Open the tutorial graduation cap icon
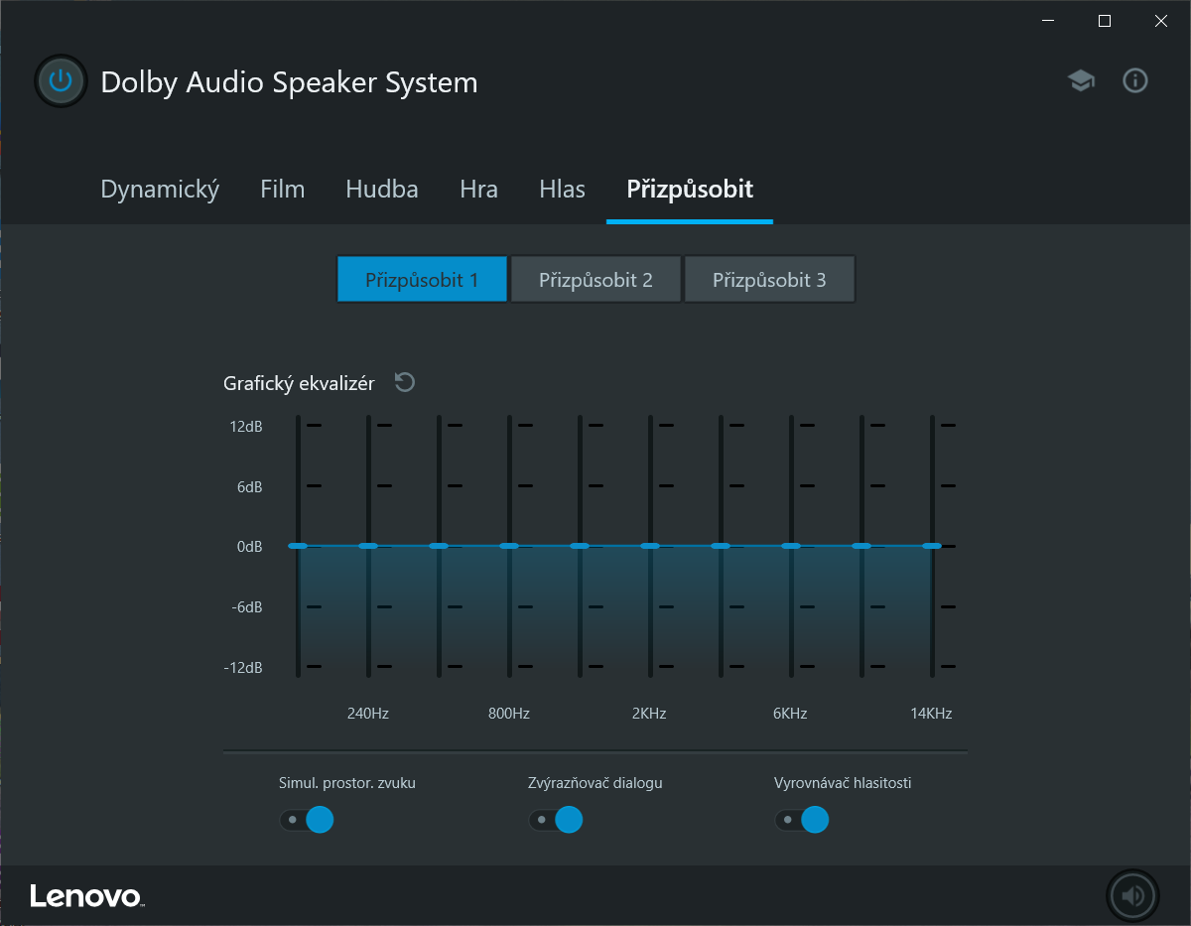The width and height of the screenshot is (1191, 926). (1081, 81)
